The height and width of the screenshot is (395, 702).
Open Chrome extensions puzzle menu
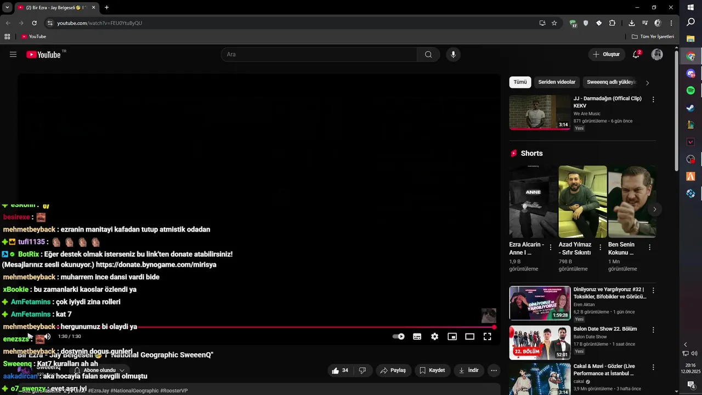612,23
